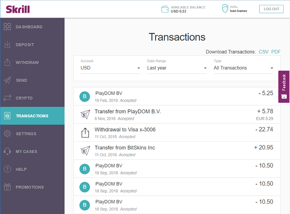
Task: Open the Type All Transactions dropdown
Action: [243, 68]
